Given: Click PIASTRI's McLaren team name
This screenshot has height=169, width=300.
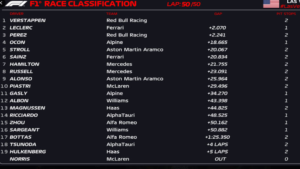Looking at the screenshot, I should coord(117,86).
